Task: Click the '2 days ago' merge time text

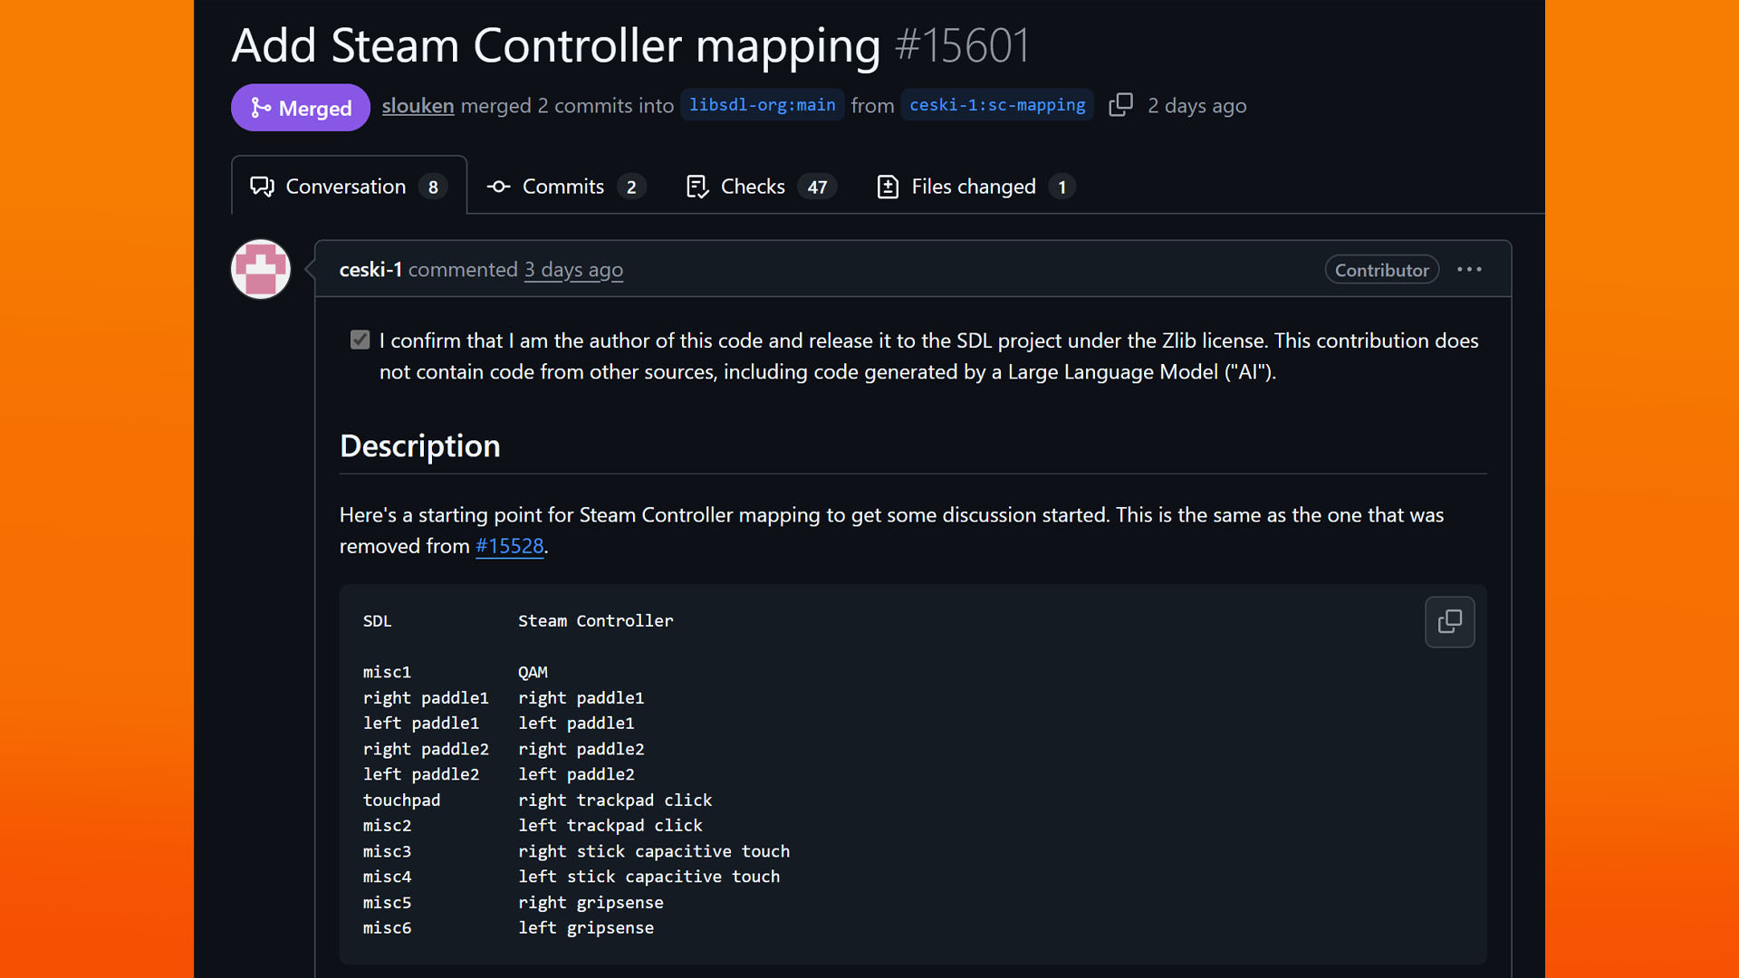Action: tap(1196, 106)
